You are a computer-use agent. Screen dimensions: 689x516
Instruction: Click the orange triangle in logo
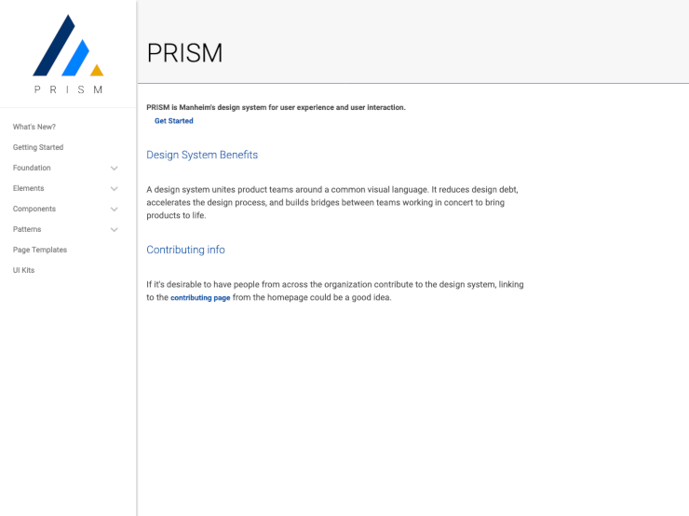[97, 71]
